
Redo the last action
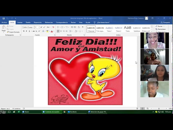(12, 18)
